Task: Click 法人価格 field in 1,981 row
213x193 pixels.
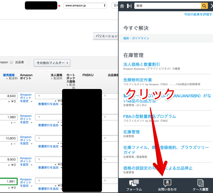Action: coord(49,181)
